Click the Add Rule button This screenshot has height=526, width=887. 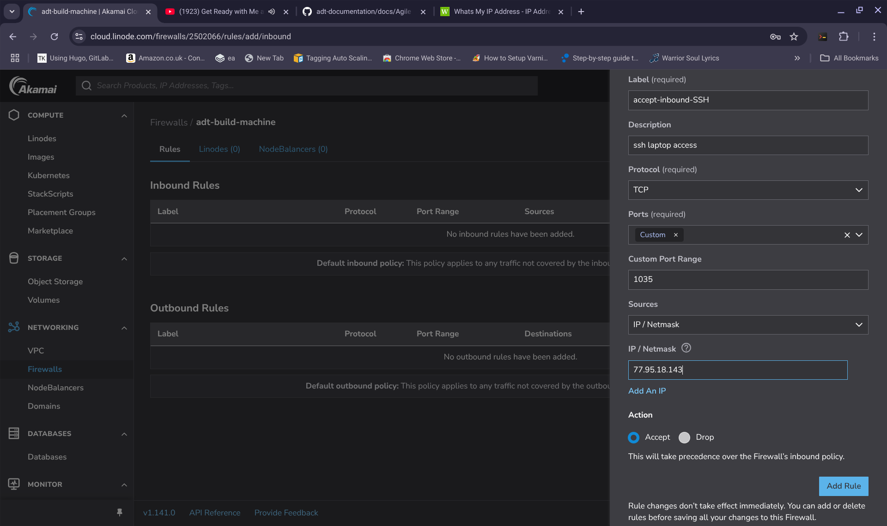tap(843, 486)
